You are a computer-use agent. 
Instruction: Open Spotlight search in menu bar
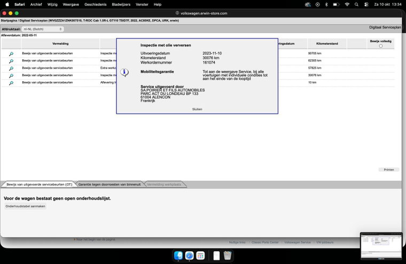356,4
